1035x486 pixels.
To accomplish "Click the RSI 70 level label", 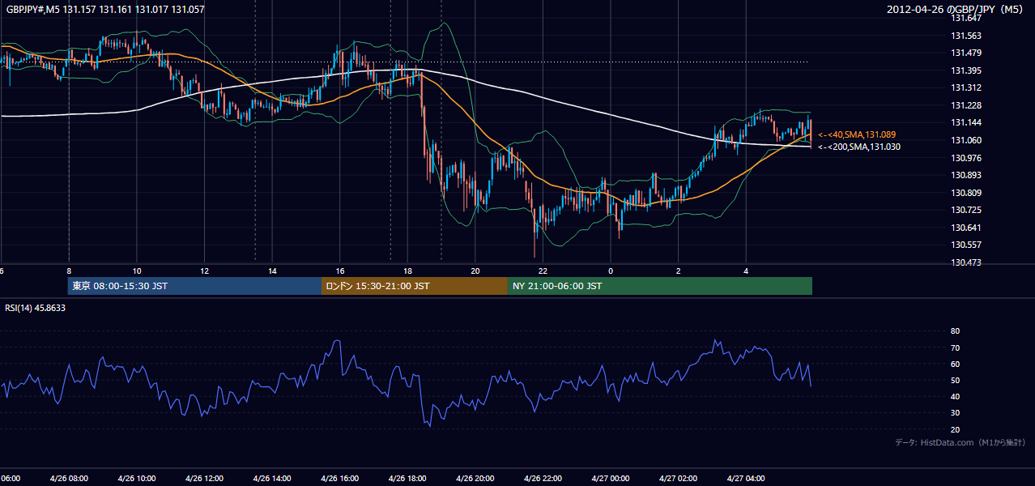I will pos(955,347).
